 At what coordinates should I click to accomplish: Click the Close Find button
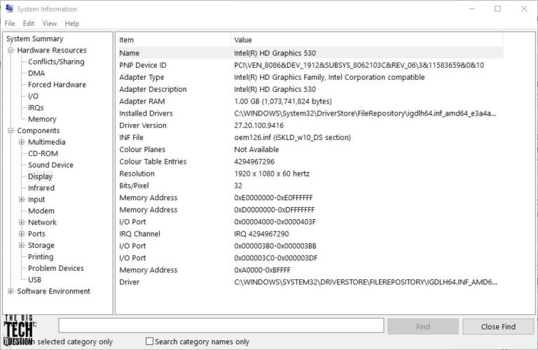(498, 327)
